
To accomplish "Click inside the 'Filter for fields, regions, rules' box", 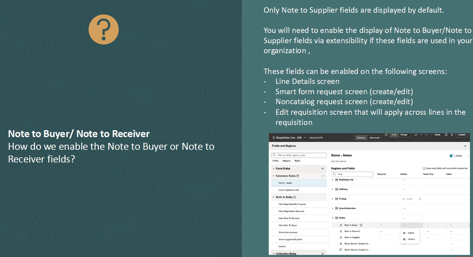I will click(299, 155).
